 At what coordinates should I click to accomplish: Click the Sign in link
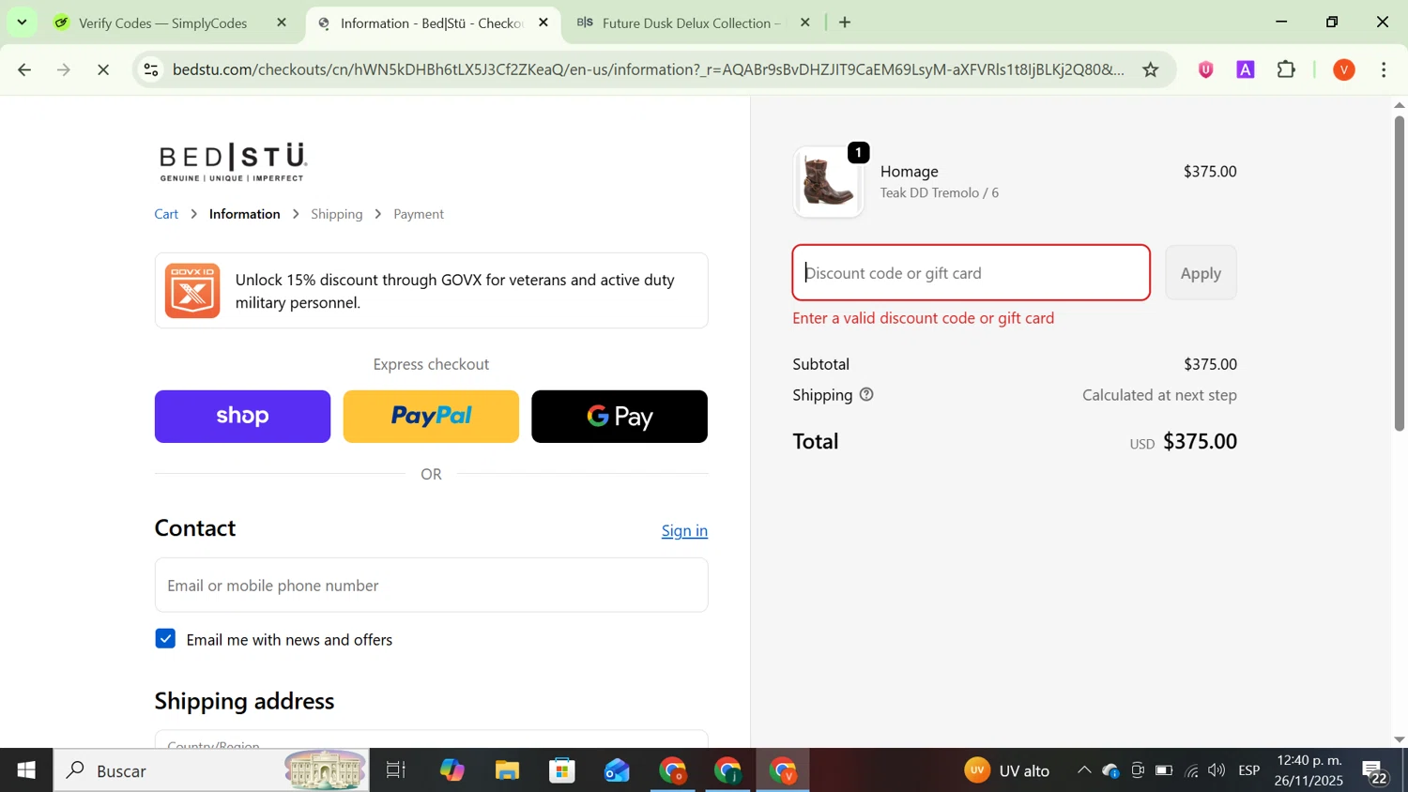[x=684, y=531]
